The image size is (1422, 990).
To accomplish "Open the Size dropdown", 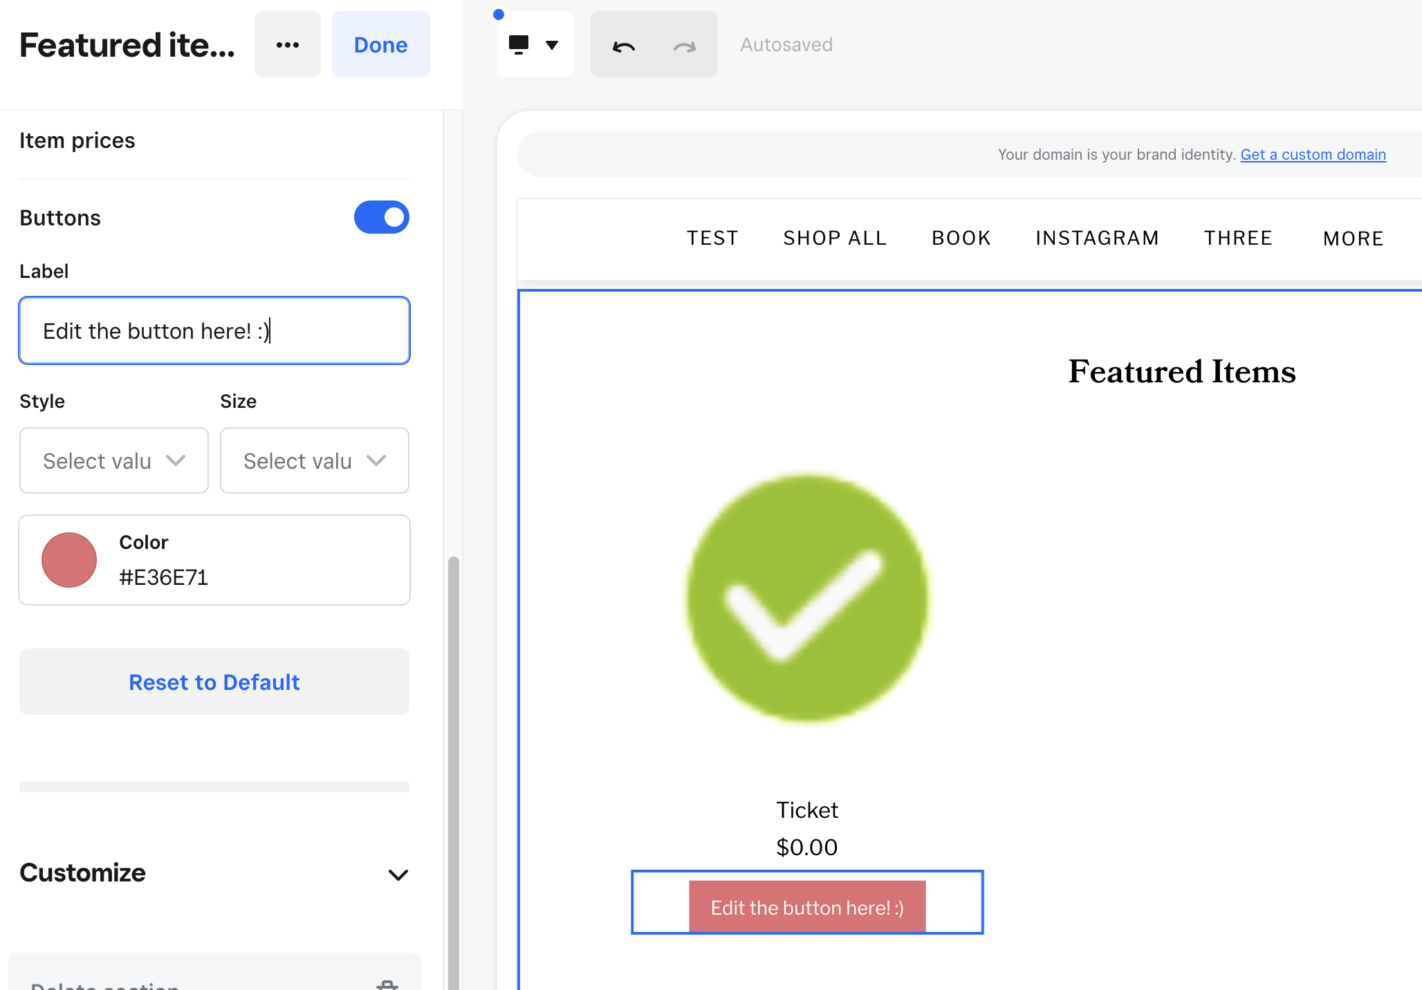I will [x=315, y=460].
